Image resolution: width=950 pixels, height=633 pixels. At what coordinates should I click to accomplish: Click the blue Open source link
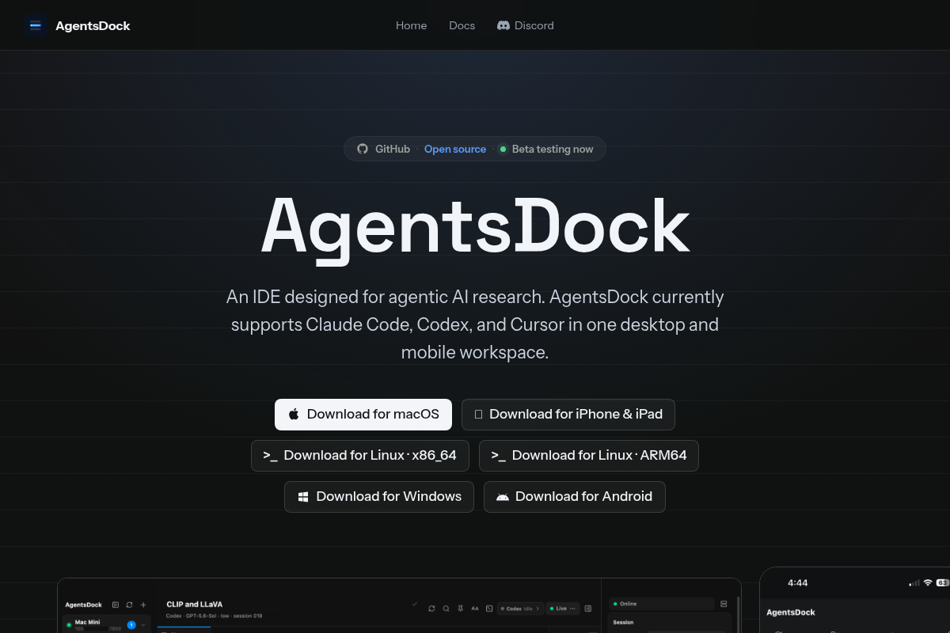455,149
